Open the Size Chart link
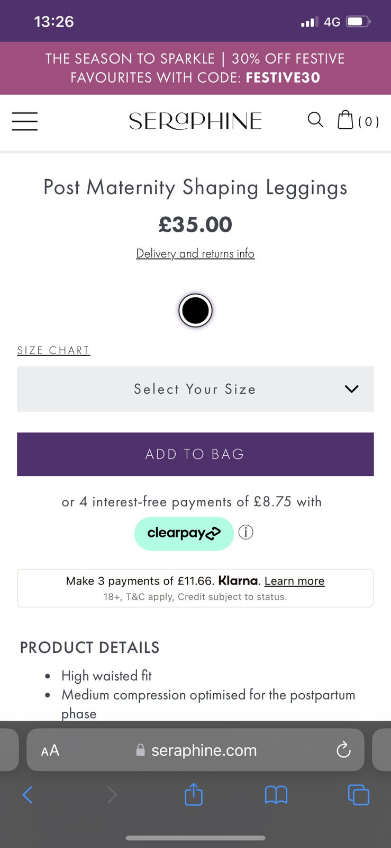This screenshot has width=391, height=848. click(x=53, y=350)
